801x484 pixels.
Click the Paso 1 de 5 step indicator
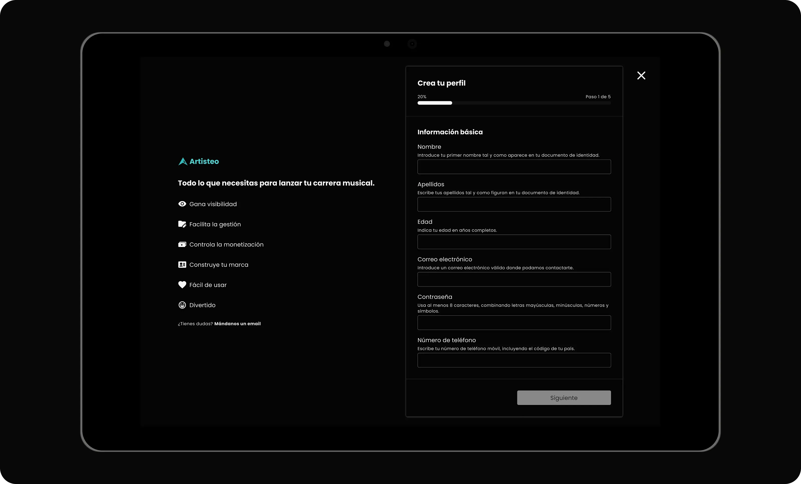[598, 97]
